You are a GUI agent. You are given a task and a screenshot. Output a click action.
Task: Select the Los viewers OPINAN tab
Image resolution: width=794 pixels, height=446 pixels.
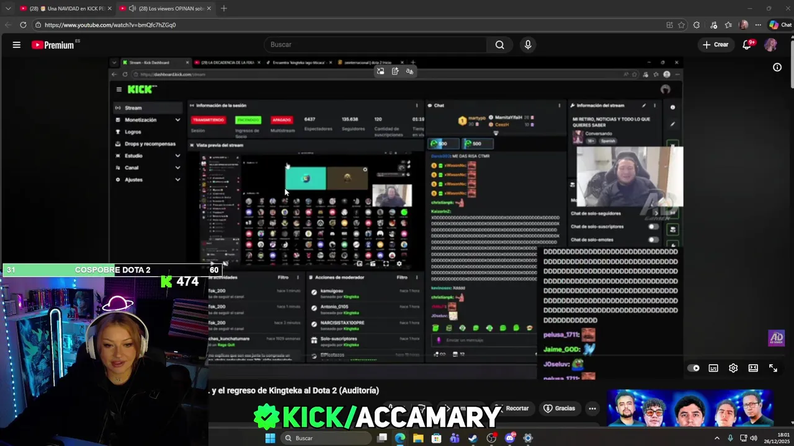166,9
